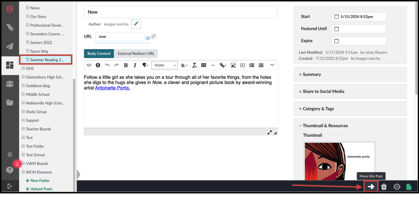Open the dashboard tiles module in sidebar
This screenshot has height=206, width=419.
tap(10, 65)
